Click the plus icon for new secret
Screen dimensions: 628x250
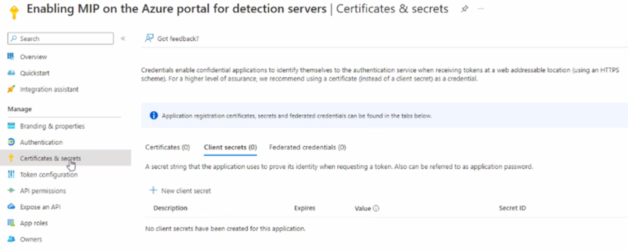pyautogui.click(x=153, y=190)
